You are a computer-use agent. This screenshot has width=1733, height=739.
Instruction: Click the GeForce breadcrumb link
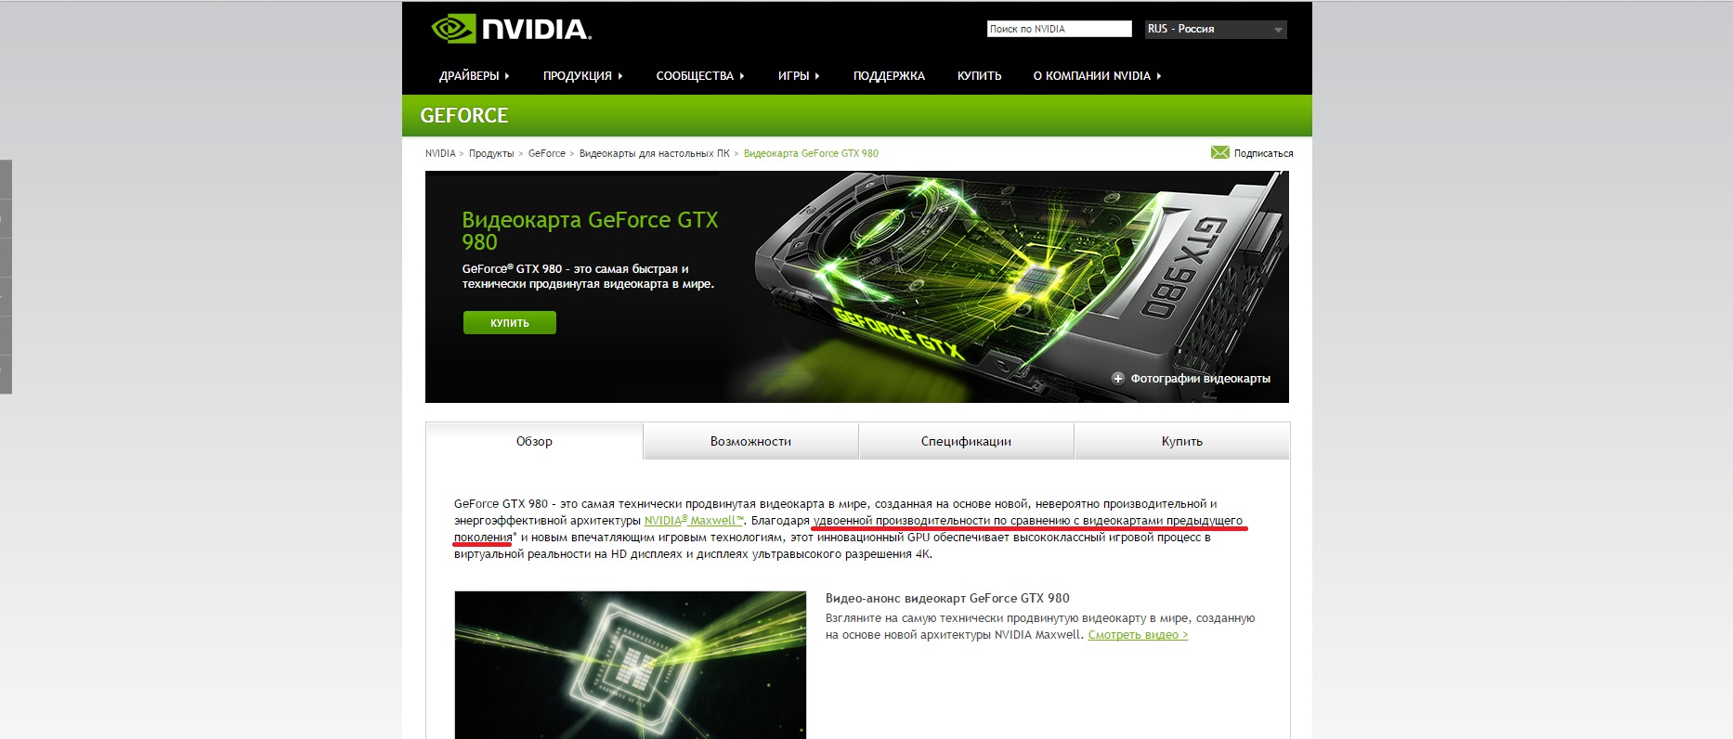coord(546,153)
